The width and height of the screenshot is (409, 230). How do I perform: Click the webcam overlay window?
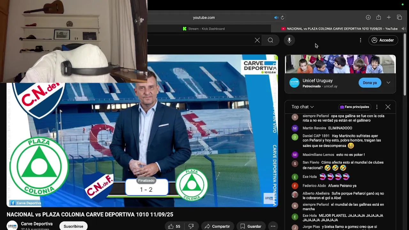coord(73,42)
